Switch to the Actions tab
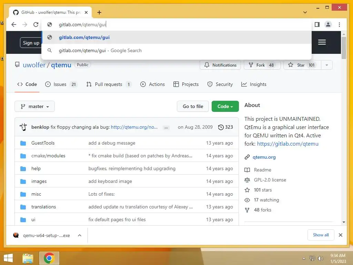Viewport: 353px width, 265px height. 152,84
